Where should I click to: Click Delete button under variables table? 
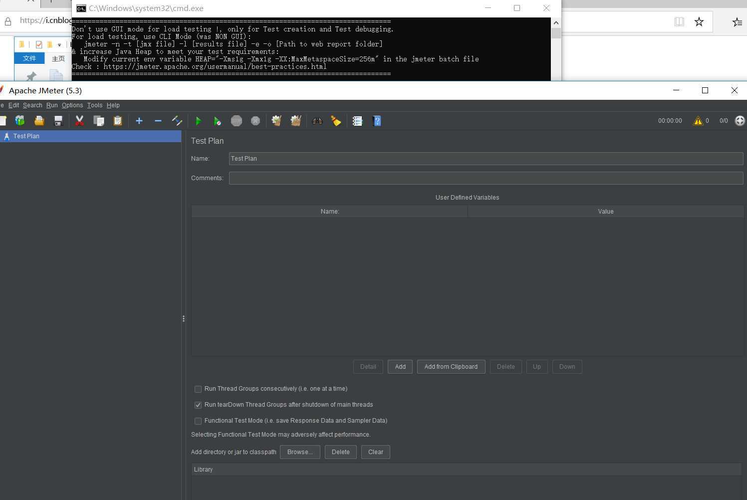[x=506, y=367]
